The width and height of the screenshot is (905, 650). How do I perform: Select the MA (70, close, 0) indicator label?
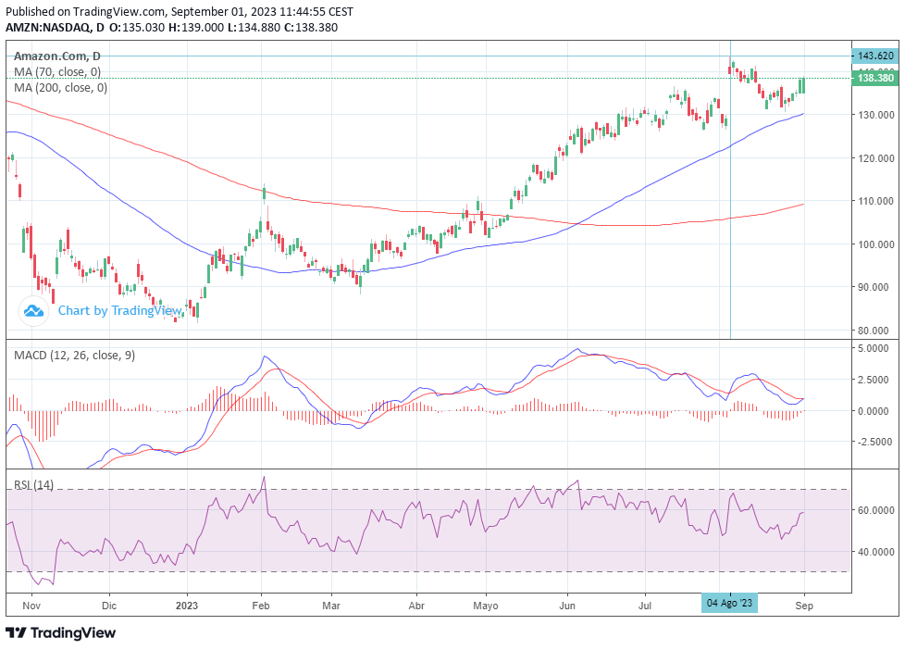[x=57, y=72]
